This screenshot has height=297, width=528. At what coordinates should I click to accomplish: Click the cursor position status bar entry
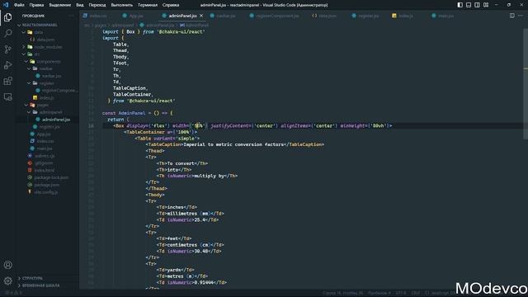[x=342, y=293]
